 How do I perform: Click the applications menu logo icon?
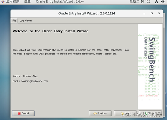click(3, 1)
